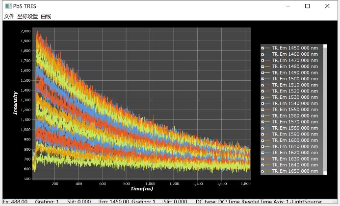Click the line marker for 1600.000 nm curve

(x=268, y=140)
